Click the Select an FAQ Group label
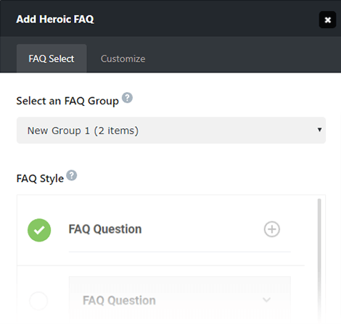 pos(67,101)
